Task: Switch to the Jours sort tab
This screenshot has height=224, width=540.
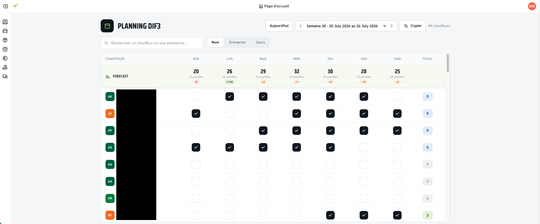Action: pyautogui.click(x=260, y=42)
